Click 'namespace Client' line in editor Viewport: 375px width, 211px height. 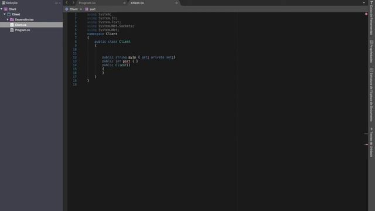coord(102,34)
